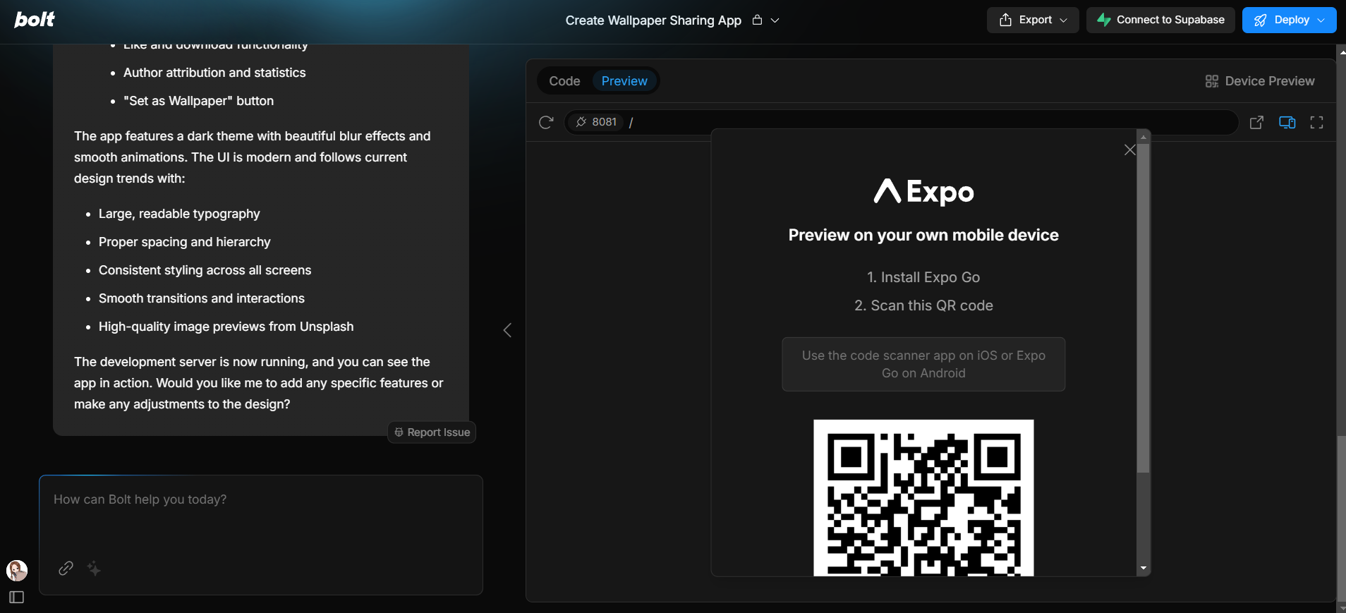
Task: Enter fullscreen preview mode icon
Action: (x=1316, y=123)
